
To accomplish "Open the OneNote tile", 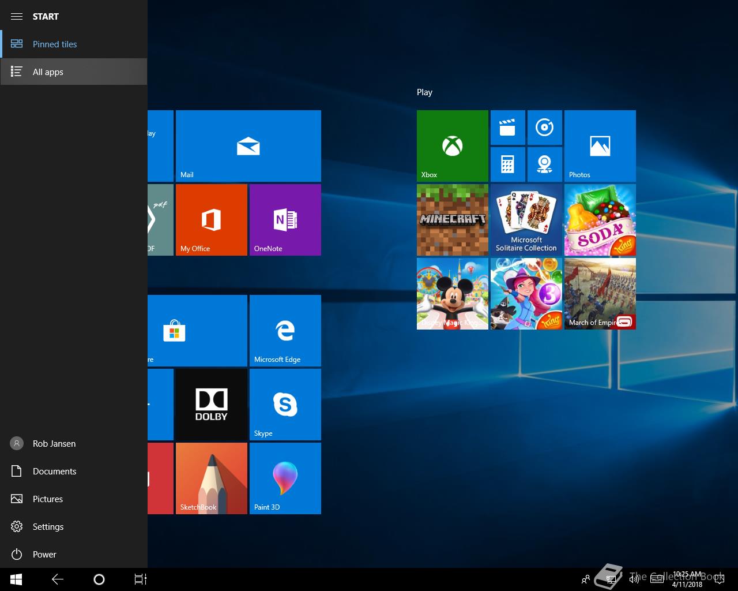I will 285,220.
